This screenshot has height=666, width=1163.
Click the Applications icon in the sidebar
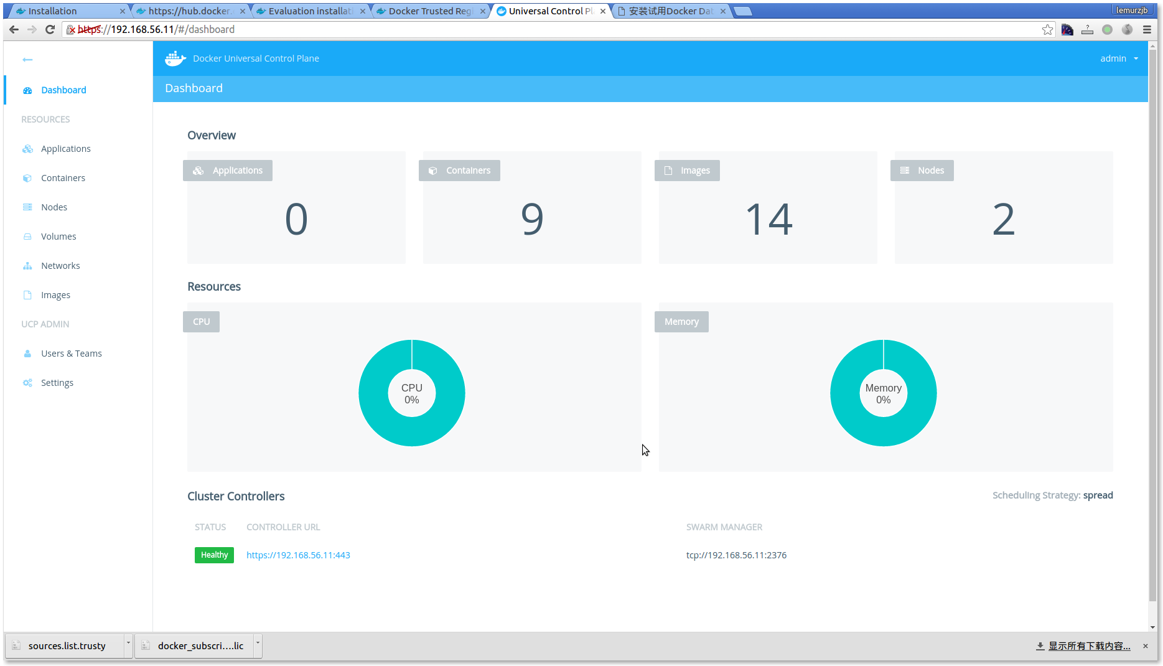(x=27, y=149)
